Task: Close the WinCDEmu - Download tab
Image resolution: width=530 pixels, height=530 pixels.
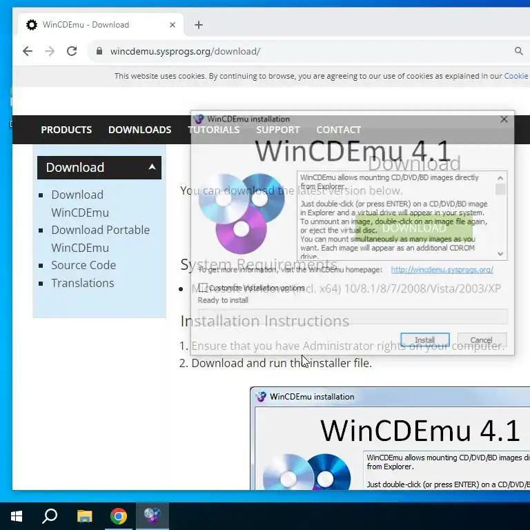Action: [x=173, y=25]
